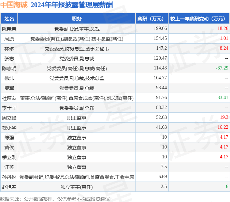This screenshot has width=230, height=202.
Task: Select the salary value 104.77
Action: (160, 78)
